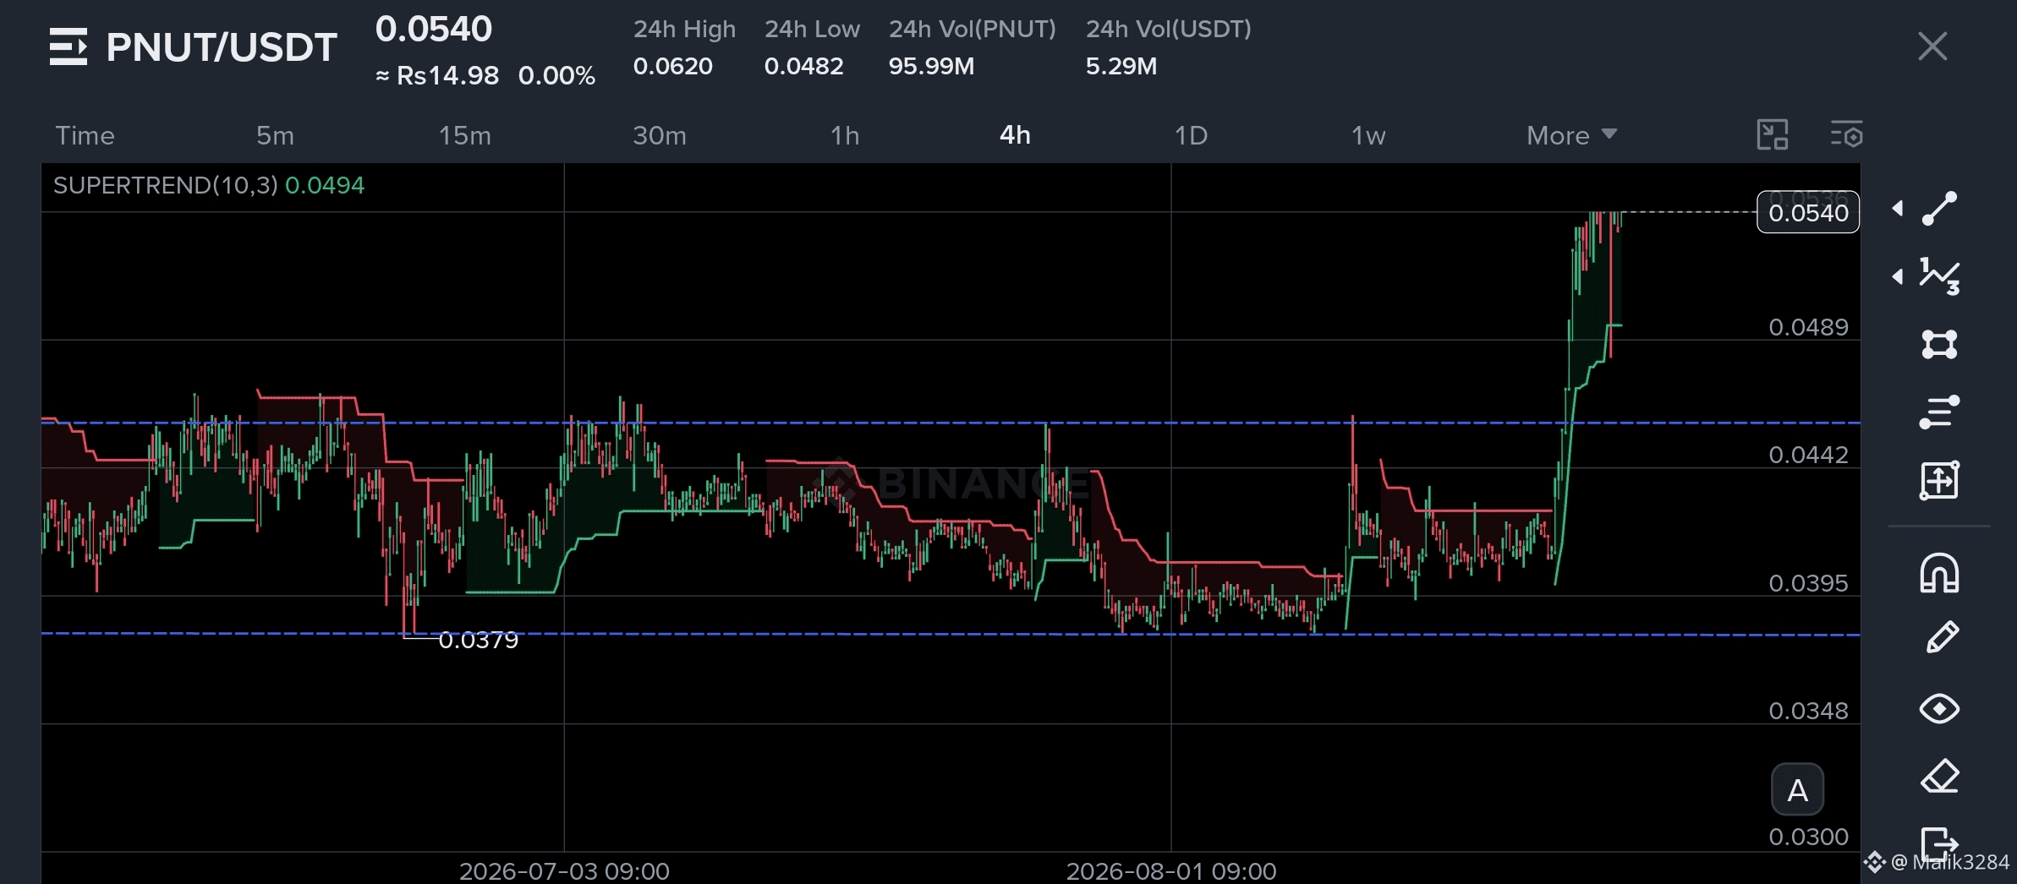This screenshot has height=884, width=2017.
Task: Tap the current price tag 0.0540
Action: point(1808,212)
